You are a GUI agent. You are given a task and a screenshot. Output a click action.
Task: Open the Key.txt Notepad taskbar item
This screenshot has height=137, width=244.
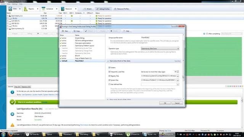coord(150,134)
